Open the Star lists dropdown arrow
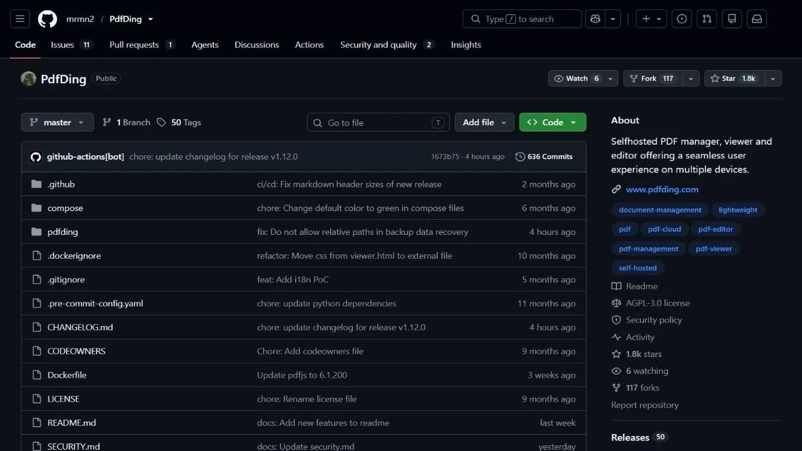This screenshot has width=802, height=451. point(773,78)
